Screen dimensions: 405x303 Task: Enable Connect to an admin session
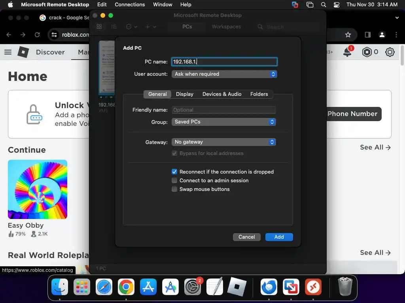174,180
